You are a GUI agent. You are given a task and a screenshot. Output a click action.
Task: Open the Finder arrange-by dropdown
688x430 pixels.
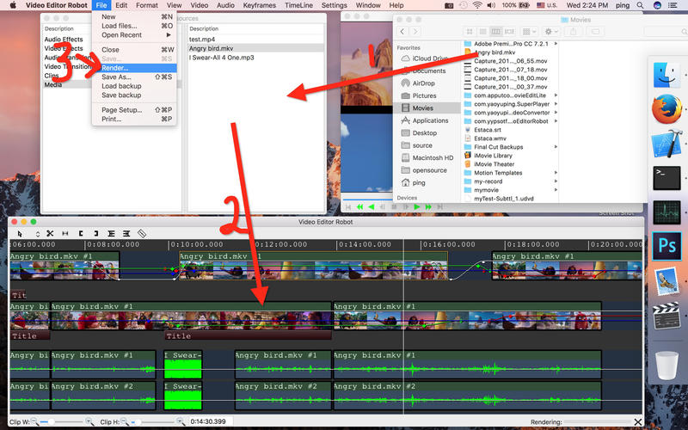tap(530, 32)
